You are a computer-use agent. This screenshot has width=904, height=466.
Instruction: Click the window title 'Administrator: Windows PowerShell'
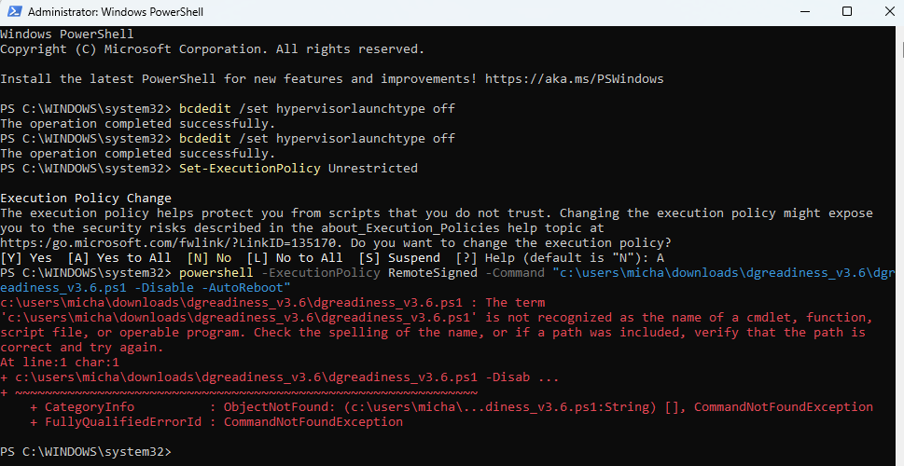(x=116, y=11)
